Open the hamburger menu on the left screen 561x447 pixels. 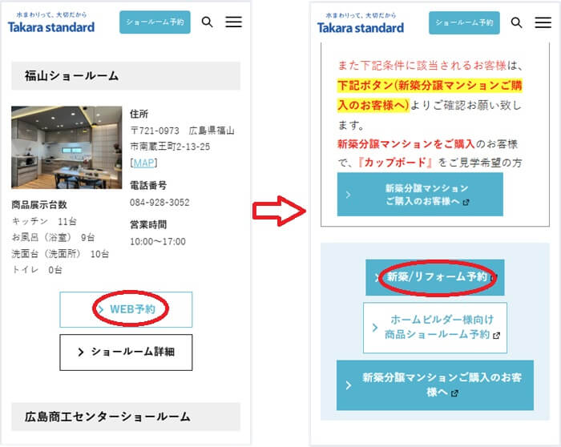233,22
